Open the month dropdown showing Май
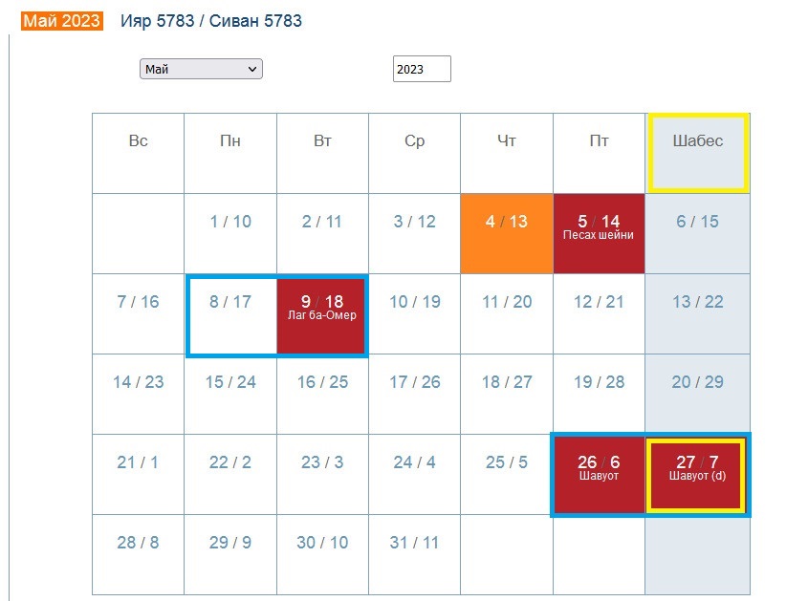The image size is (808, 601). pos(201,69)
